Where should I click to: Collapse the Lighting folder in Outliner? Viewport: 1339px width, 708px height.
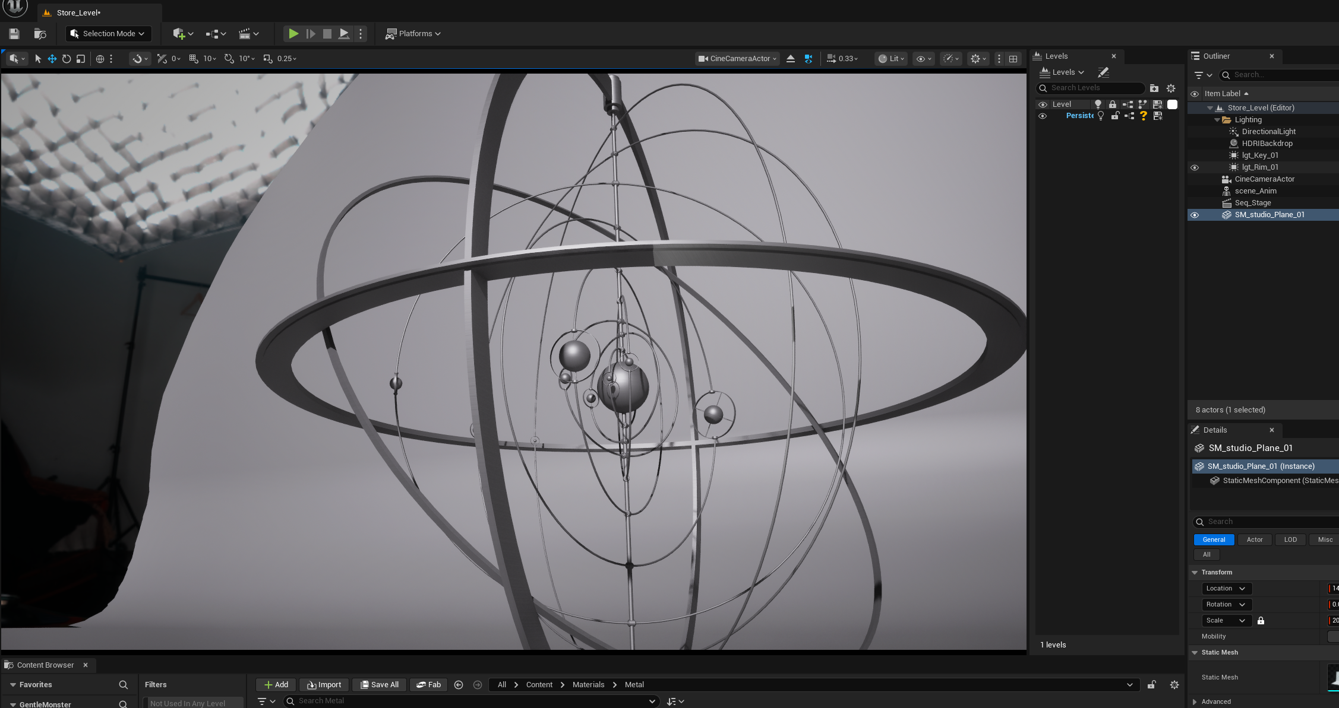tap(1217, 120)
